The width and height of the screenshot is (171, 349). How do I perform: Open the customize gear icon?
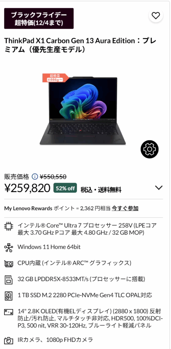tap(150, 149)
